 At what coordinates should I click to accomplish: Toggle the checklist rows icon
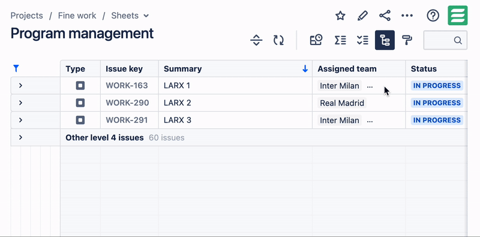(x=362, y=40)
